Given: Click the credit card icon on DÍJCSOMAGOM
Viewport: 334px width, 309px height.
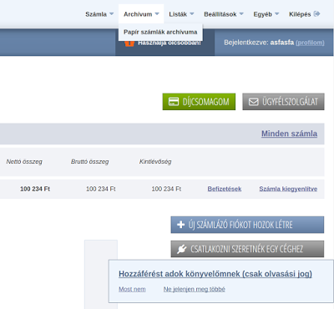Looking at the screenshot, I should (174, 102).
